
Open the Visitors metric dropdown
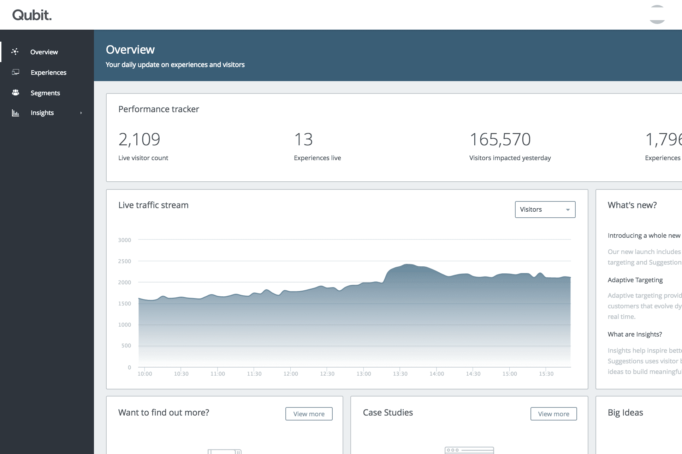tap(545, 209)
